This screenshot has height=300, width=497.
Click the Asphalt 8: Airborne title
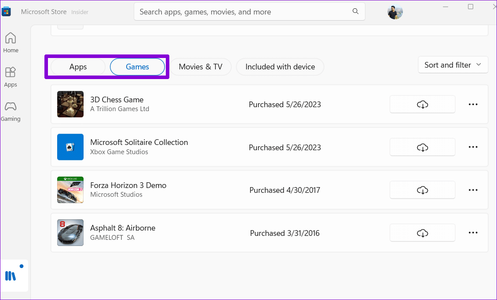pyautogui.click(x=123, y=228)
